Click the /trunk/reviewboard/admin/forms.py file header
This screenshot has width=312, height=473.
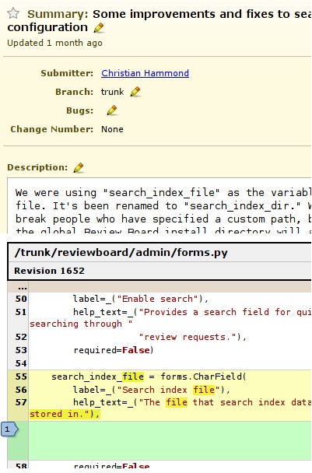pos(121,253)
